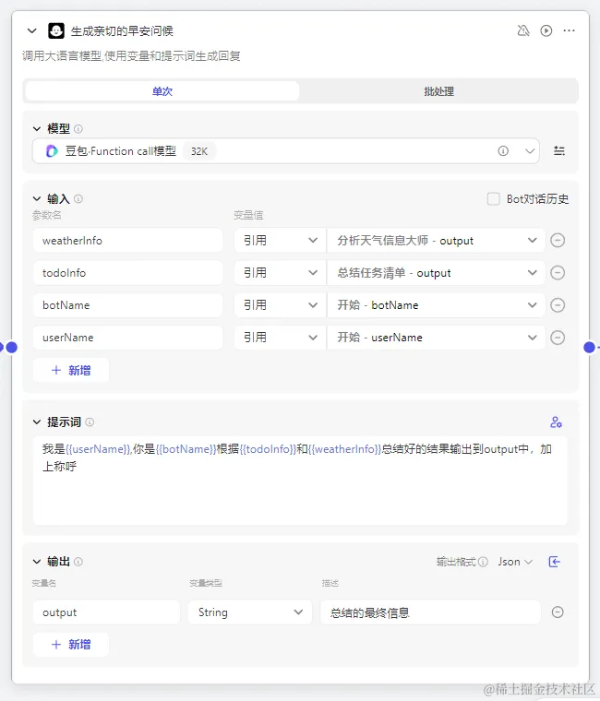The image size is (600, 701).
Task: Collapse the 输入 section
Action: (x=37, y=199)
